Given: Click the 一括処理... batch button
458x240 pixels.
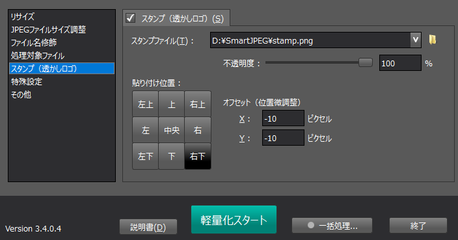Looking at the screenshot, I should tap(332, 226).
